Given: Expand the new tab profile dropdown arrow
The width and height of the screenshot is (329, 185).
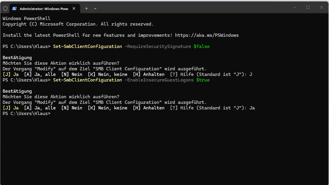Looking at the screenshot, I should 95,9.
